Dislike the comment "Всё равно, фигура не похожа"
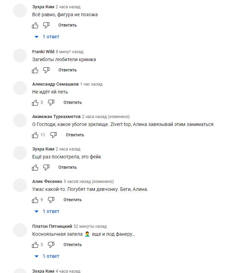 click(x=46, y=25)
